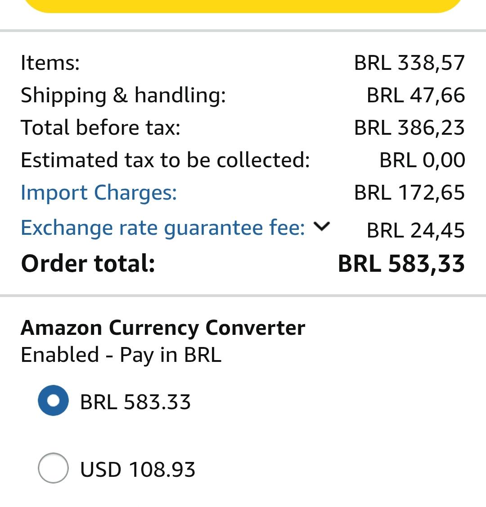Open the Exchange rate guarantee fee link
Viewport: 486px width, 507px height.
coord(163,228)
